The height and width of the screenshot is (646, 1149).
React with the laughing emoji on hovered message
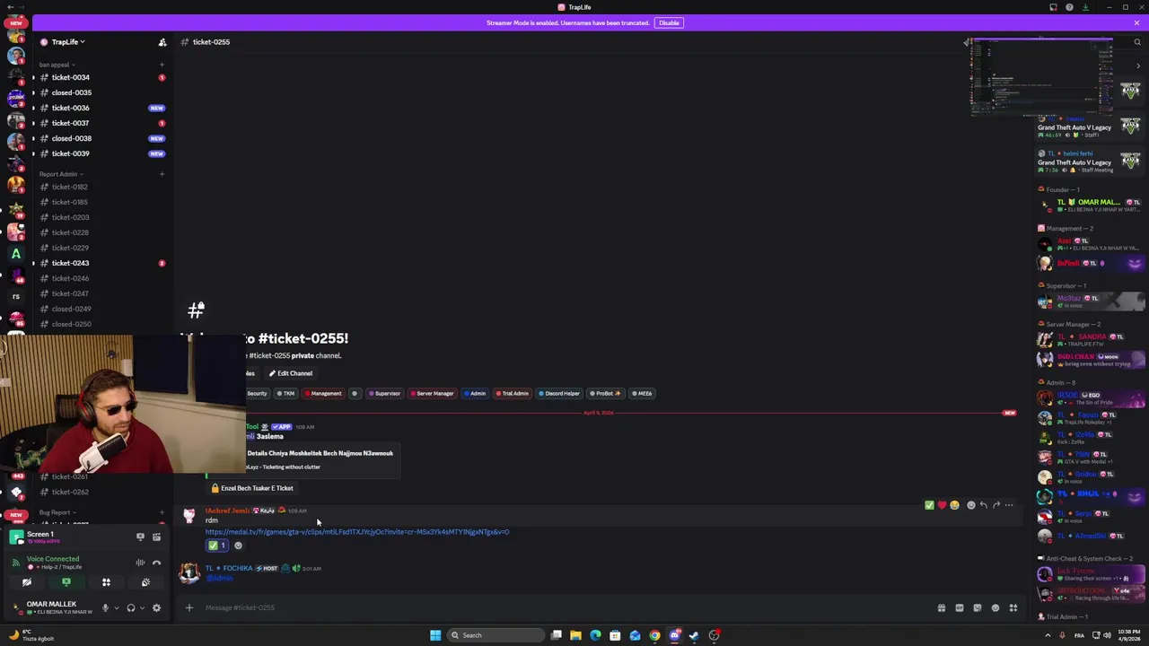954,505
